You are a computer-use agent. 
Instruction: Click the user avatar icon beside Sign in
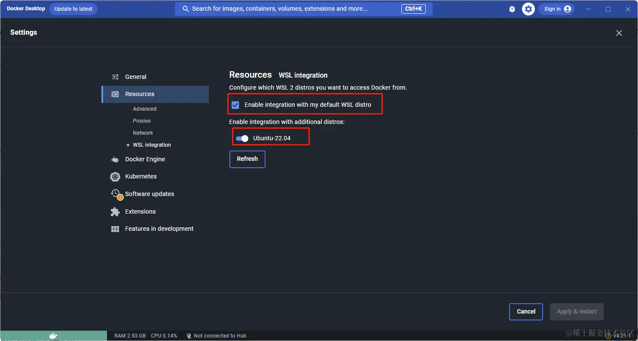(x=568, y=9)
